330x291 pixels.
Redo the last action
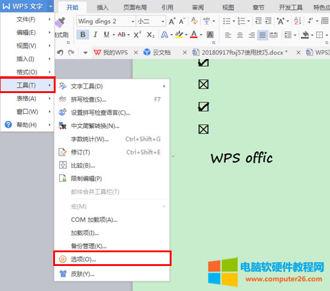[71, 52]
